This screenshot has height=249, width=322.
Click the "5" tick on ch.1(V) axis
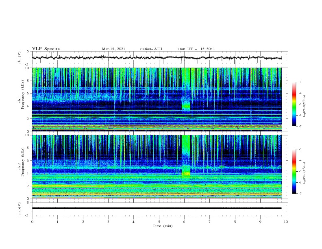tap(28, 51)
